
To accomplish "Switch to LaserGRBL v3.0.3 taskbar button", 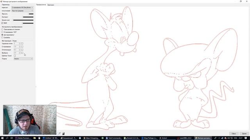I will coord(185,138).
